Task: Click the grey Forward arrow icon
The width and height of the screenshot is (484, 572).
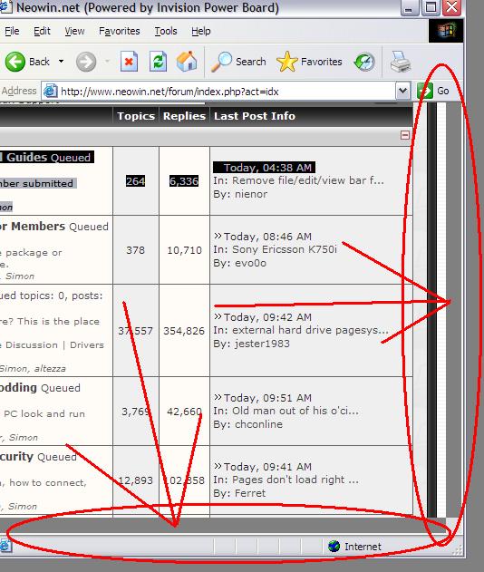Action: 86,62
